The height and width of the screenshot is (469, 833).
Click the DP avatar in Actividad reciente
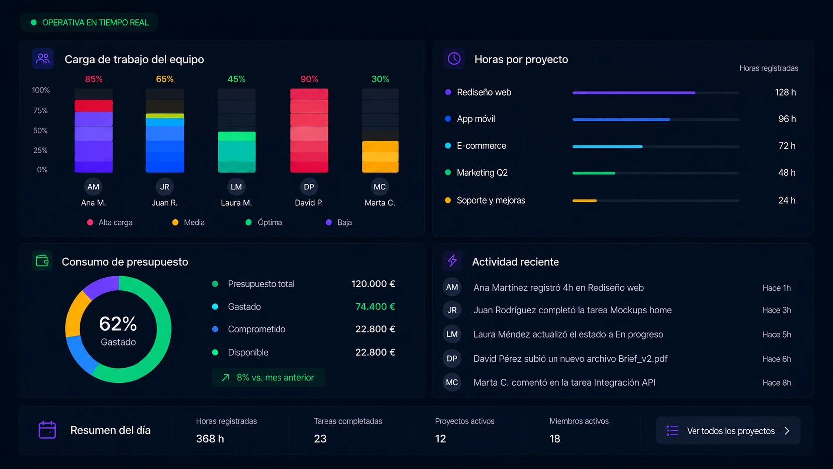452,359
